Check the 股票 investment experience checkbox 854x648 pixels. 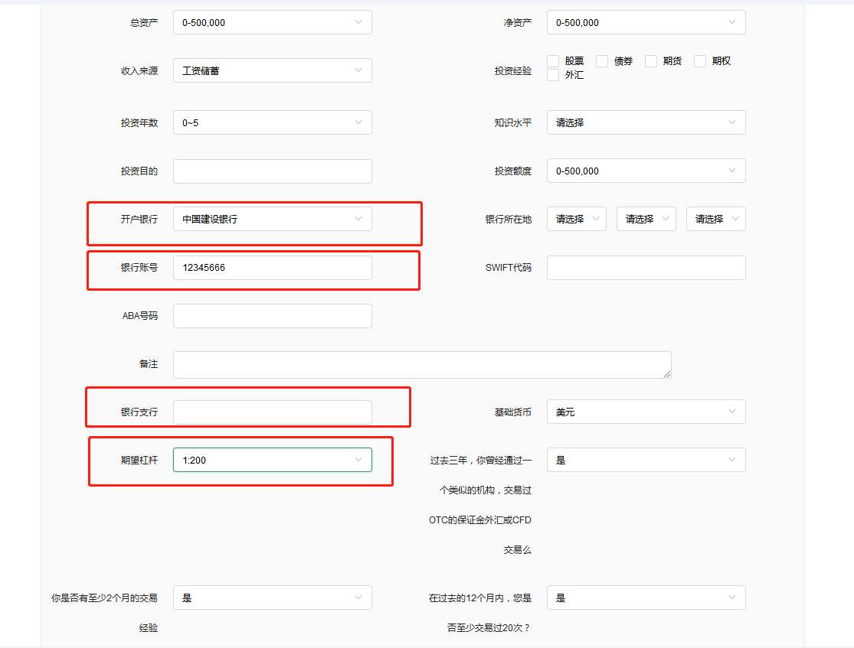pyautogui.click(x=553, y=60)
